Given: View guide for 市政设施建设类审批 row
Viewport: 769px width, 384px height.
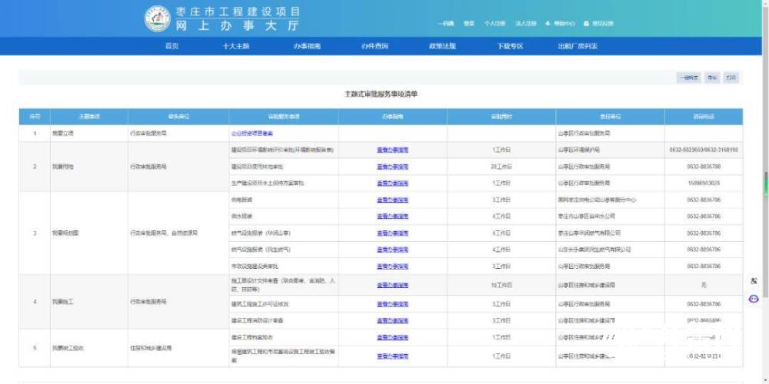Looking at the screenshot, I should coord(392,266).
